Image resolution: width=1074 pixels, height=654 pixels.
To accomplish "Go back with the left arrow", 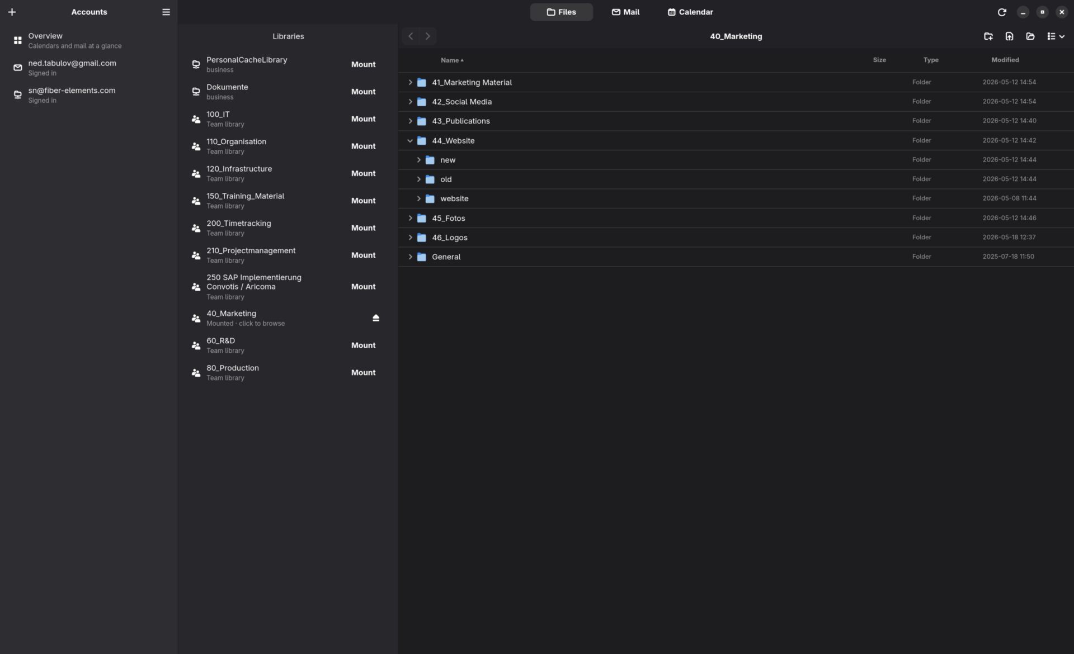I will point(411,36).
